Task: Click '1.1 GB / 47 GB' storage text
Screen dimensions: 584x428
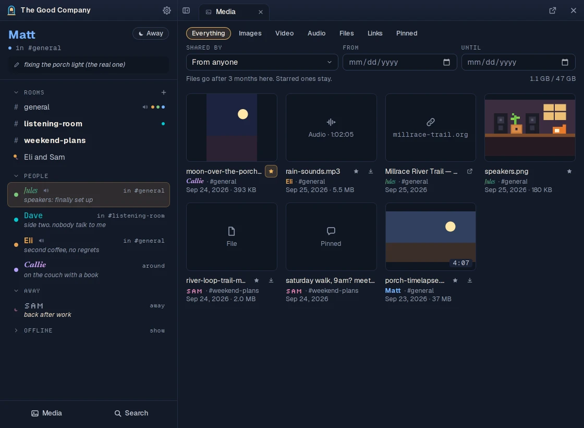Action: click(553, 79)
